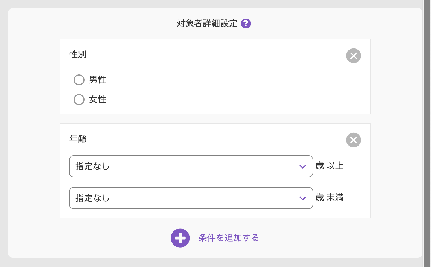The width and height of the screenshot is (431, 267).
Task: Click the 性別 section title
Action: pos(78,54)
